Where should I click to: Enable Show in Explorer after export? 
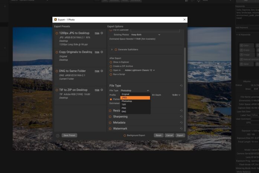(x=111, y=62)
